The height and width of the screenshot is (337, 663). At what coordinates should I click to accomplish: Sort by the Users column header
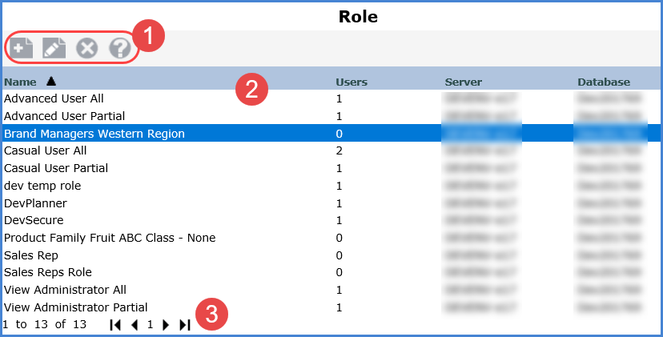[x=351, y=81]
